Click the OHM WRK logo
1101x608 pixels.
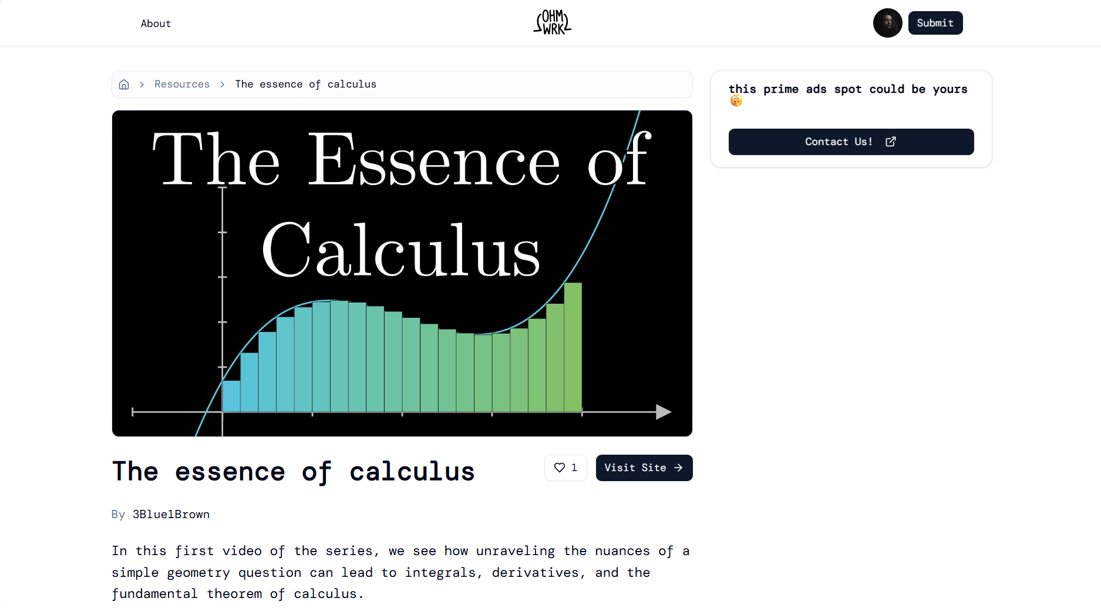[552, 22]
